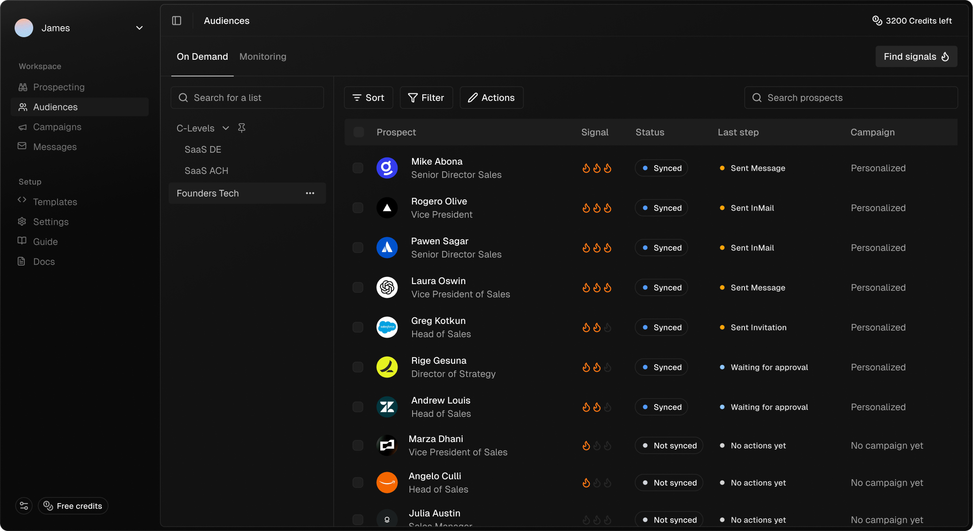The width and height of the screenshot is (973, 531).
Task: Select the Campaigns icon in the sidebar
Action: click(x=23, y=127)
